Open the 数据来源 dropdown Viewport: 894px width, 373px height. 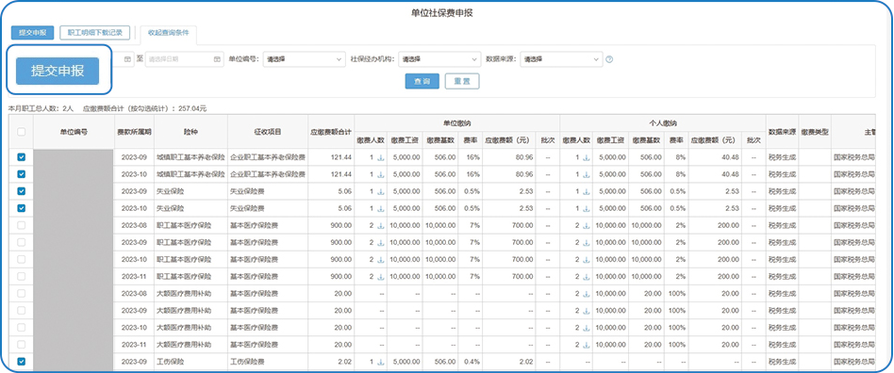click(561, 58)
